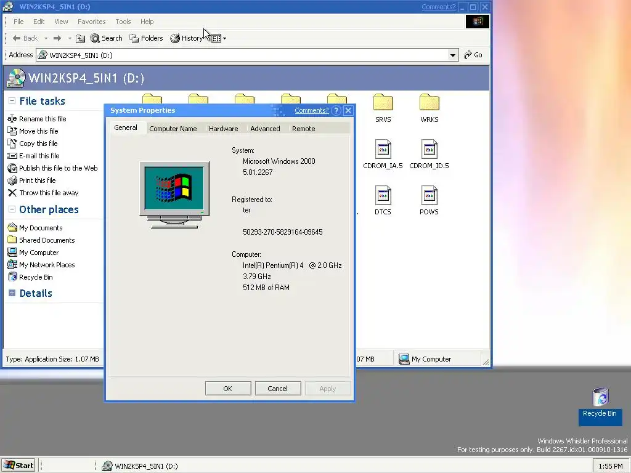The width and height of the screenshot is (631, 473).
Task: Select the DTCS file icon
Action: [x=383, y=195]
